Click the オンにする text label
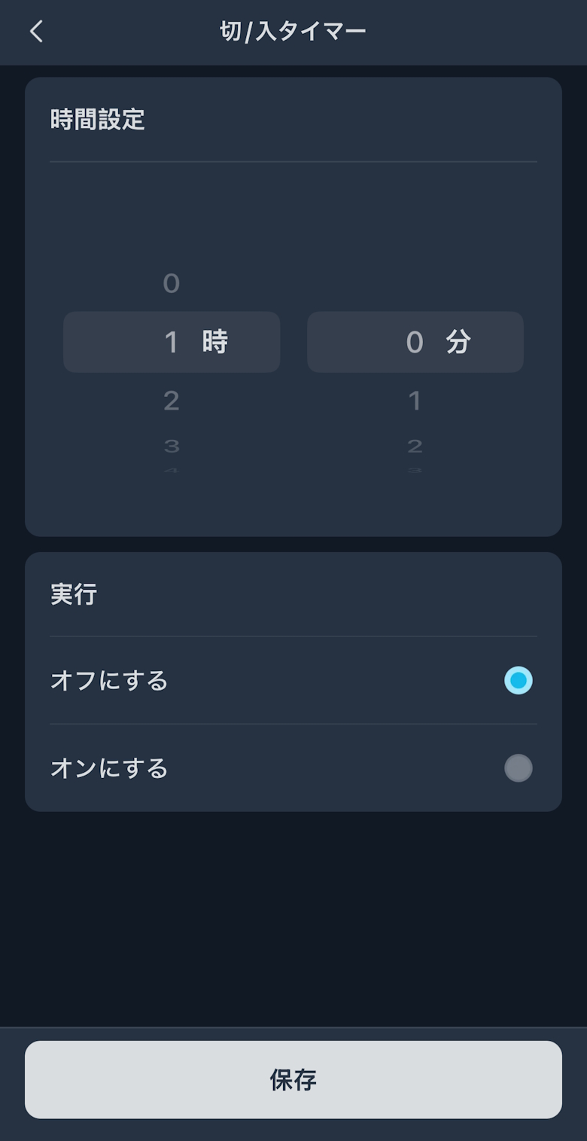The height and width of the screenshot is (1141, 587). 109,768
